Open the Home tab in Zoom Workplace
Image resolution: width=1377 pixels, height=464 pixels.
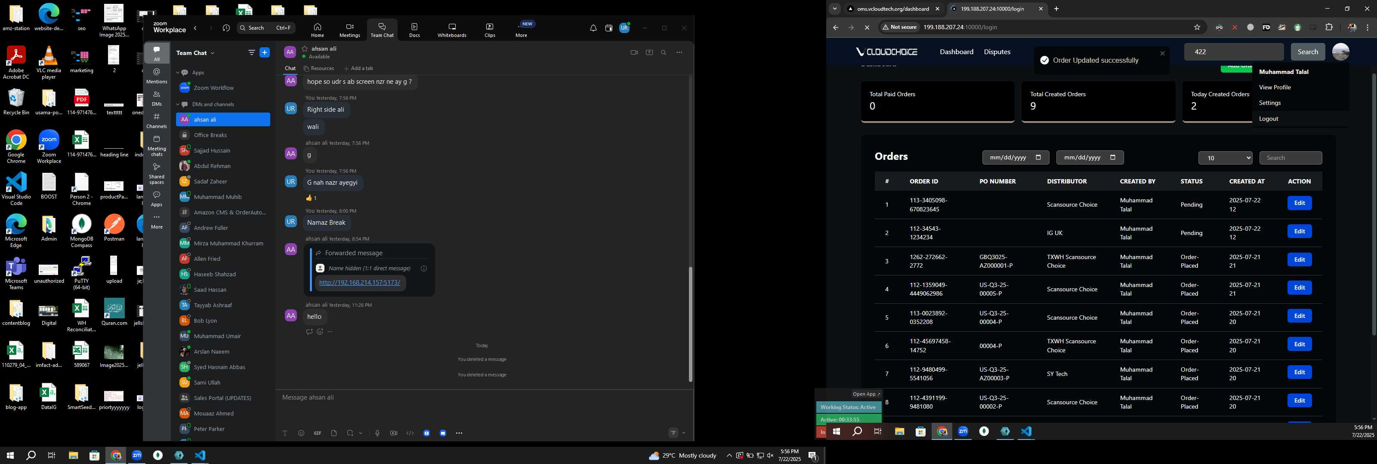point(318,30)
